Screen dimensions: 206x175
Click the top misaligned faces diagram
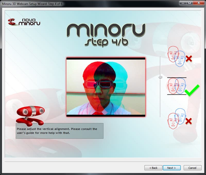pos(176,56)
